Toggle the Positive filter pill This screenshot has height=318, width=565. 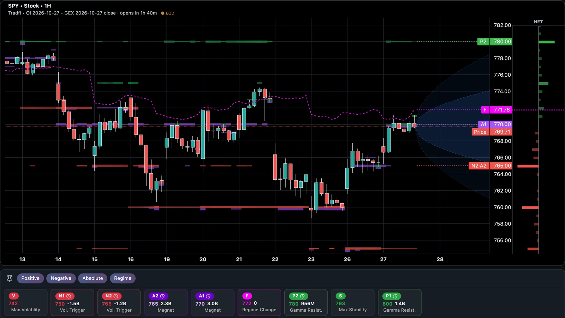30,278
